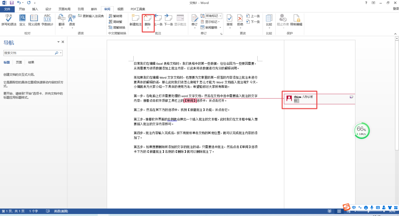Expand the 翻译 translate dropdown
Screen dimensions: 399x216
[x=62, y=28]
